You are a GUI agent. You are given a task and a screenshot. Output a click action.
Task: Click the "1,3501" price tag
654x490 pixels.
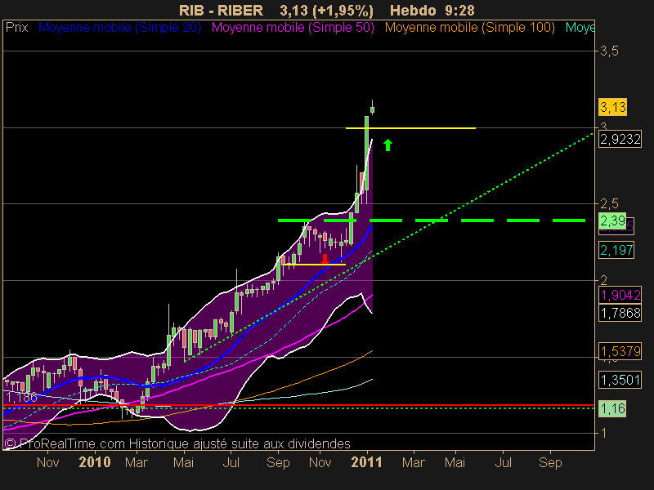point(620,380)
